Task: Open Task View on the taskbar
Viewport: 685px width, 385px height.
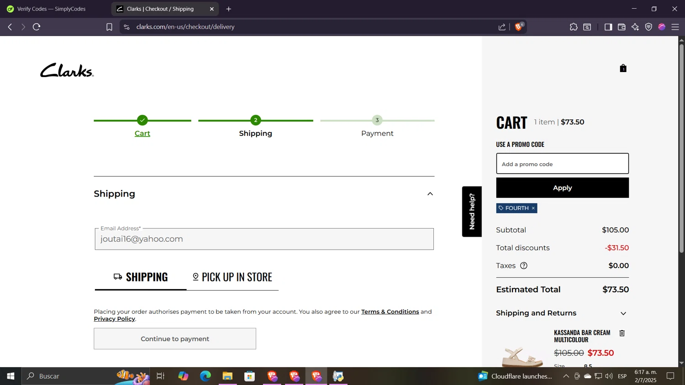Action: pos(160,376)
